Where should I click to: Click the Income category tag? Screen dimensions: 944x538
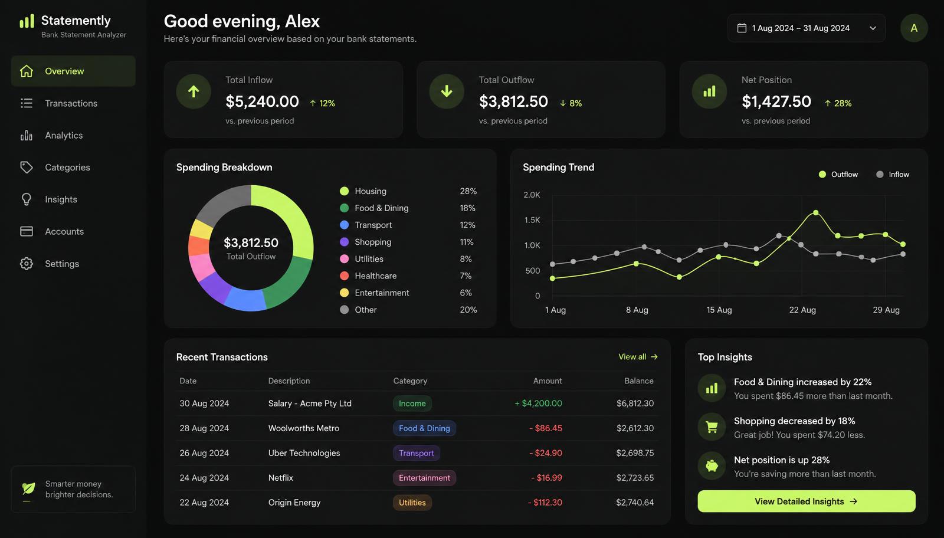click(412, 403)
